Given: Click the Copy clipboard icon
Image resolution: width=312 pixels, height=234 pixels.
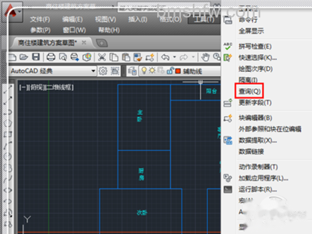Looking at the screenshot, I should point(114,57).
